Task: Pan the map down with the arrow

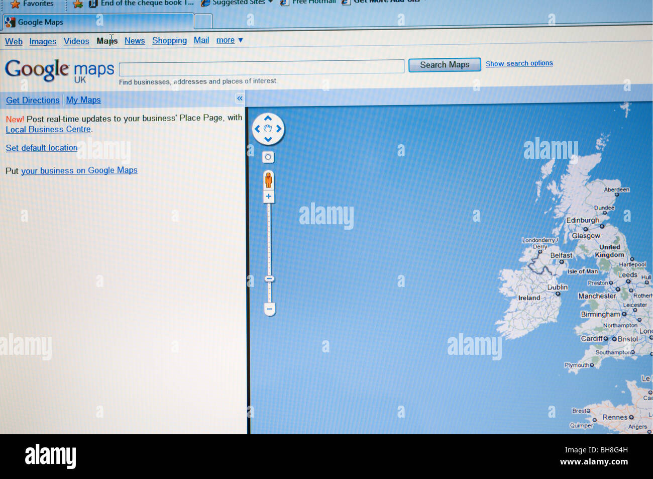Action: (x=268, y=139)
